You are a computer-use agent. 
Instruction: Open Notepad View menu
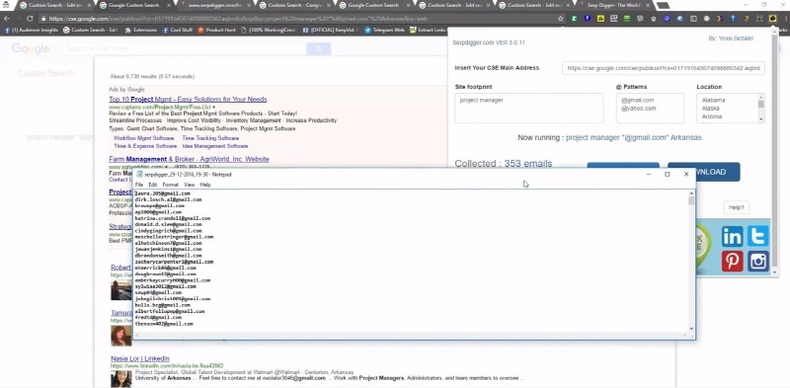[x=190, y=185]
